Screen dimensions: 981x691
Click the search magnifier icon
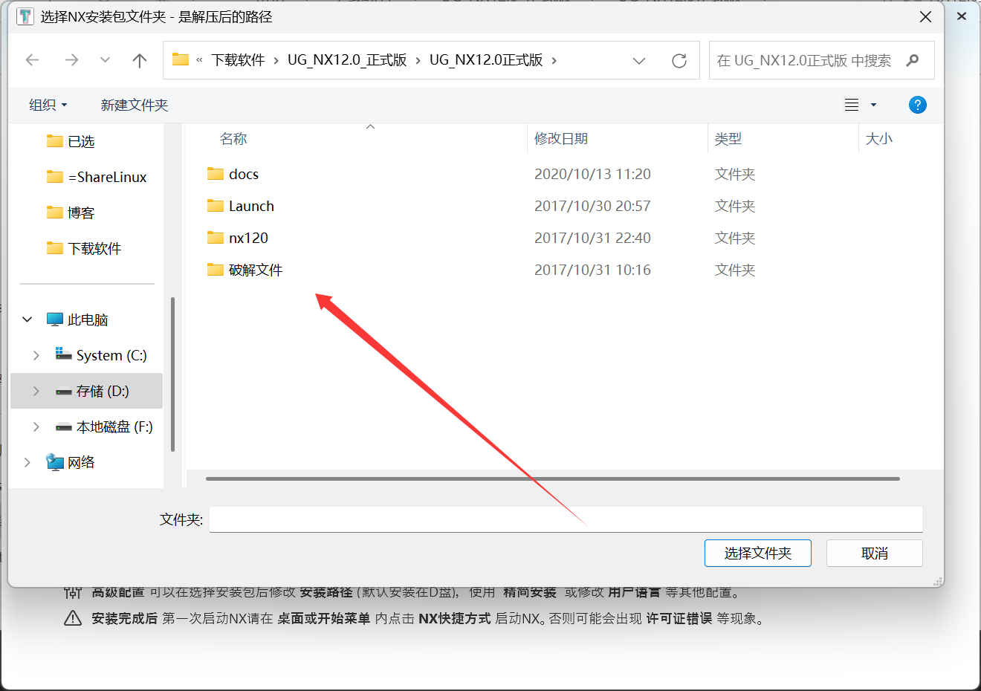pyautogui.click(x=913, y=60)
